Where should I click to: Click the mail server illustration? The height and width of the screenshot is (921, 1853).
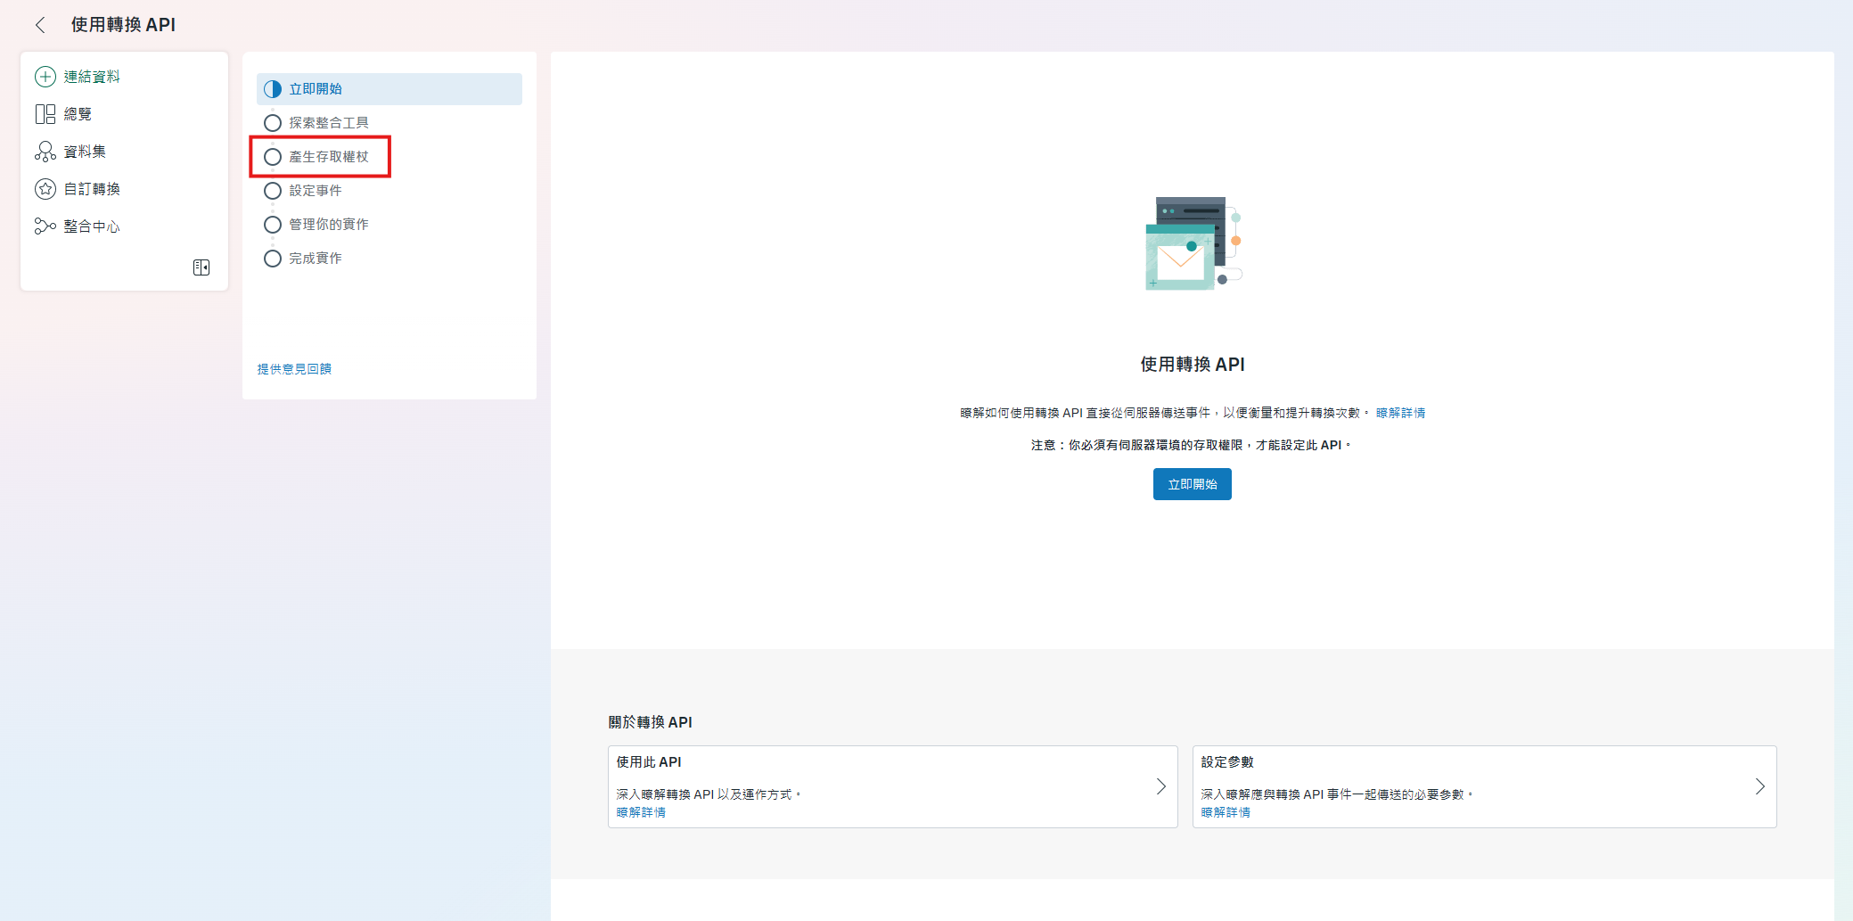(x=1193, y=244)
